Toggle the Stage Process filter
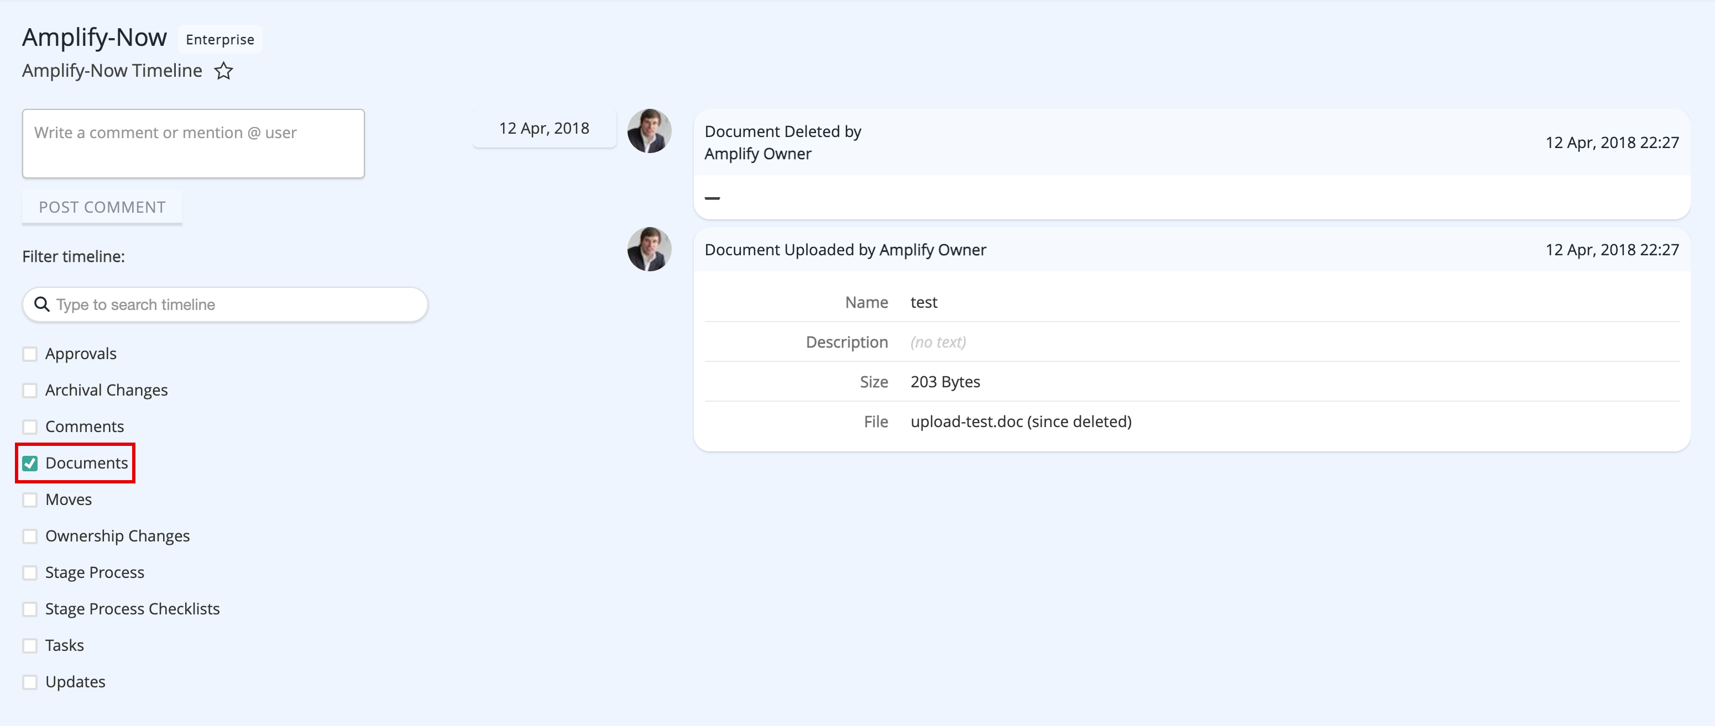1715x726 pixels. [30, 573]
